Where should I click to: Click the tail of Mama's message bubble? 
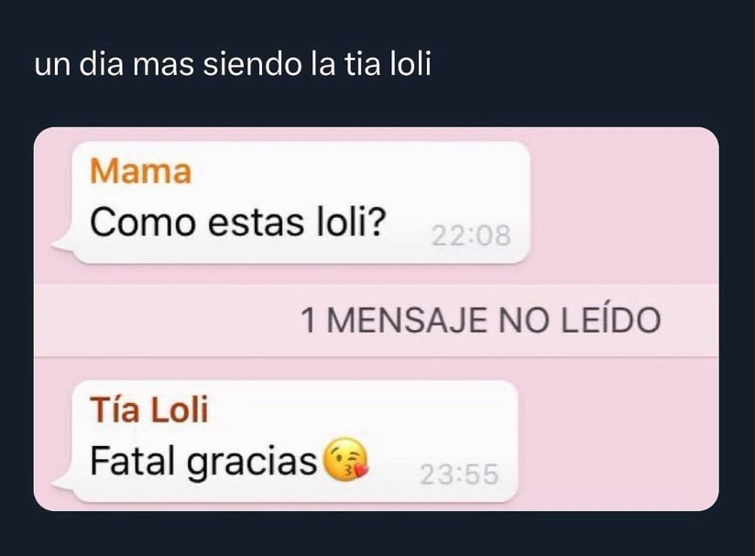(64, 244)
